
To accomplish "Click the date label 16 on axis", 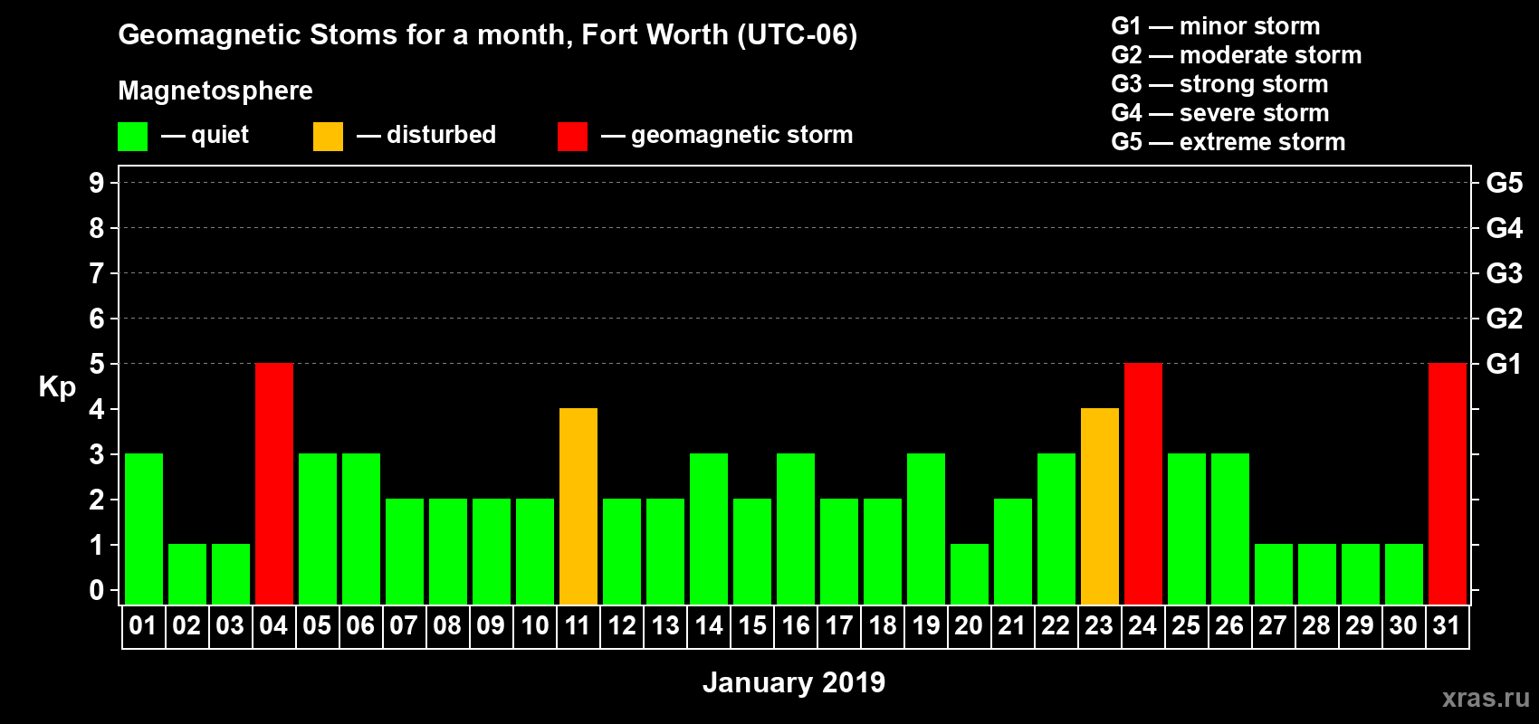I will (796, 625).
